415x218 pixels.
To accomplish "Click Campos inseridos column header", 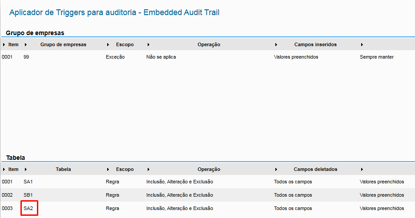I will (315, 45).
